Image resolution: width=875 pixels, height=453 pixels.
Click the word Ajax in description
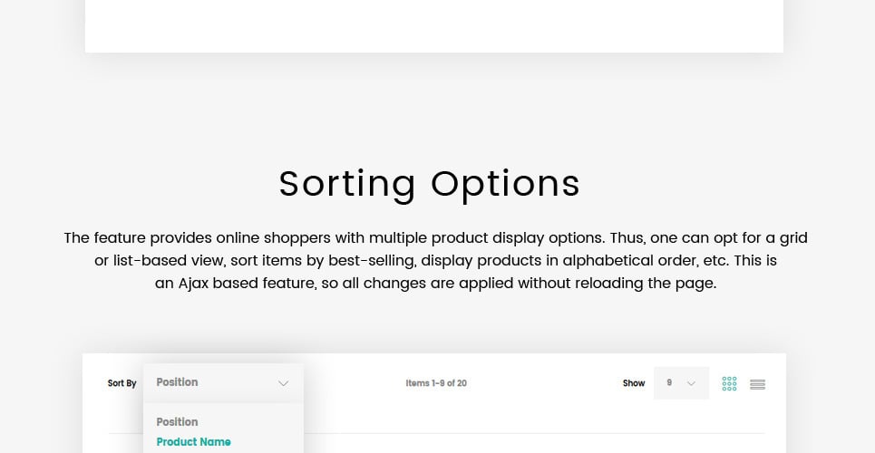[x=194, y=283]
